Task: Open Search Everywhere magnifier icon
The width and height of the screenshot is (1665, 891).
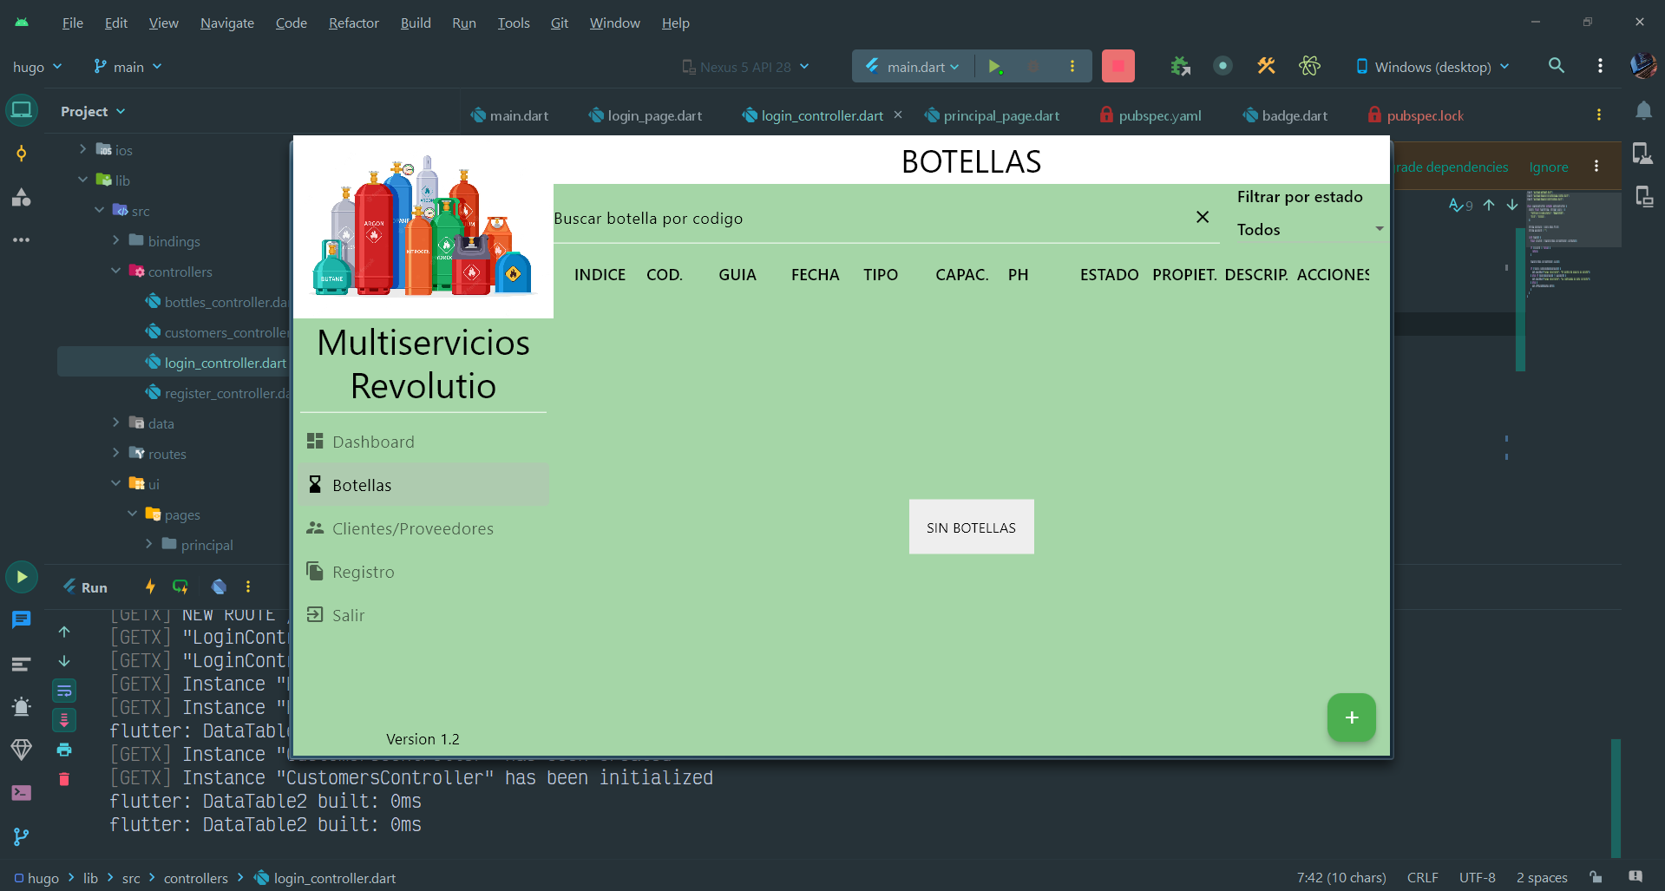Action: click(1557, 66)
